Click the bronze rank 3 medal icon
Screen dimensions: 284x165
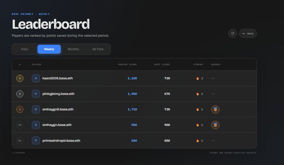(x=20, y=109)
